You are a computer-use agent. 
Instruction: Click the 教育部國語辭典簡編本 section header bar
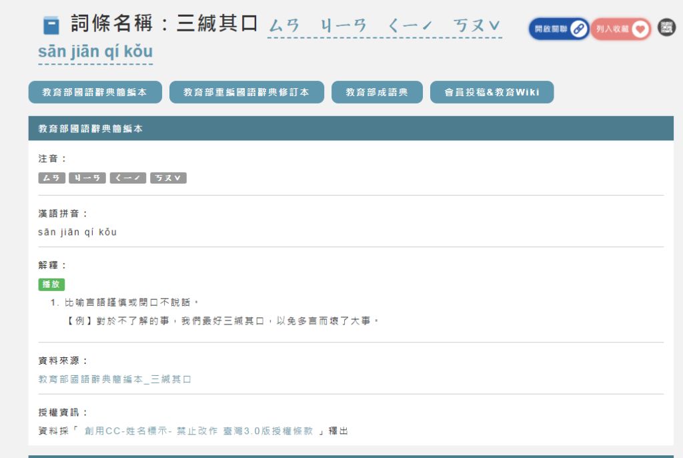pyautogui.click(x=350, y=129)
